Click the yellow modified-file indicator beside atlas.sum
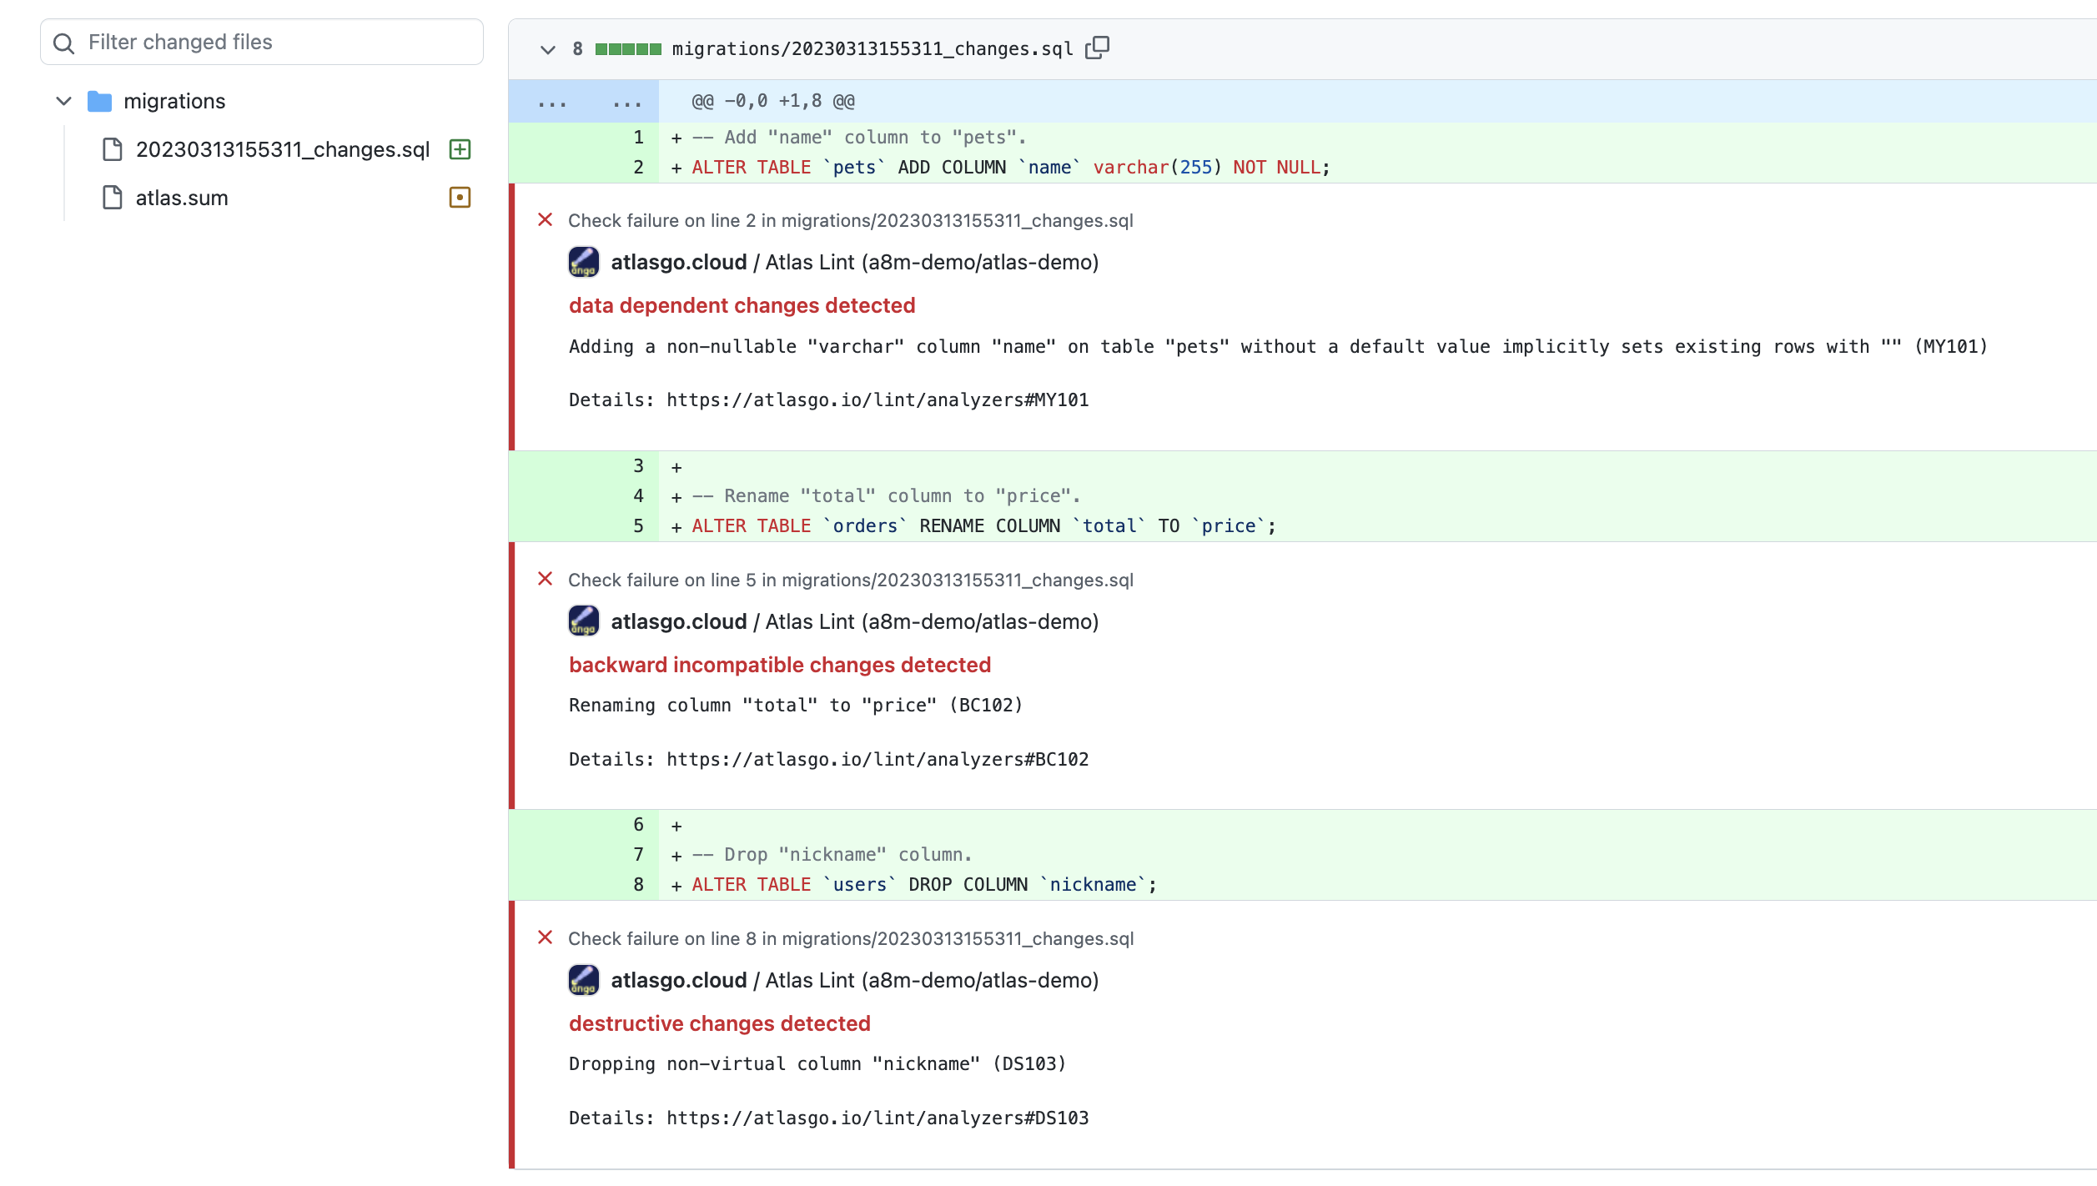Image resolution: width=2097 pixels, height=1186 pixels. [x=460, y=197]
